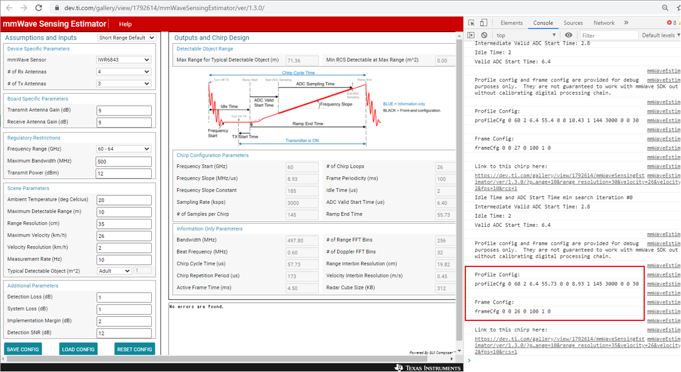The width and height of the screenshot is (681, 372).
Task: Open the Network tab in DevTools
Action: point(604,23)
